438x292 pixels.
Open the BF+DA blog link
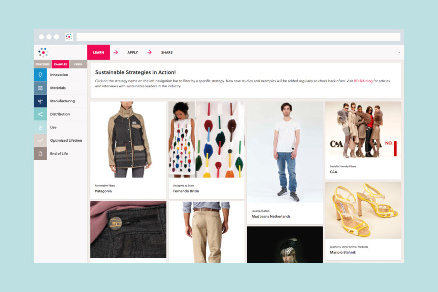click(363, 81)
